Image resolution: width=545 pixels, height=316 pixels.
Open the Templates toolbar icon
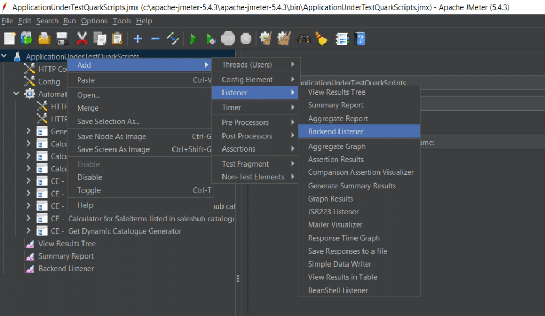pyautogui.click(x=27, y=38)
